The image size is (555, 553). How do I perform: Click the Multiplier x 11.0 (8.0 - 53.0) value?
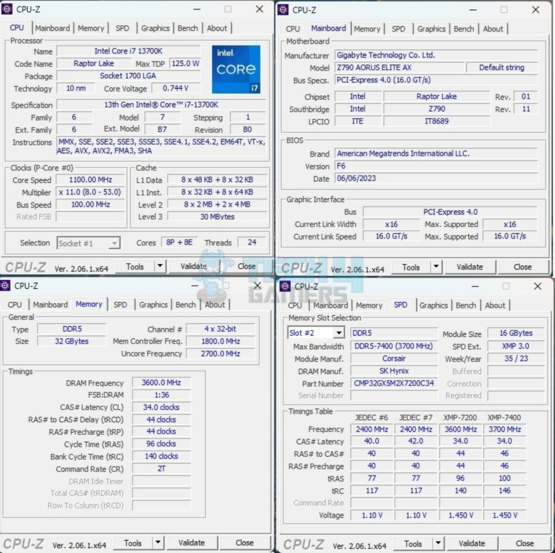click(x=91, y=192)
